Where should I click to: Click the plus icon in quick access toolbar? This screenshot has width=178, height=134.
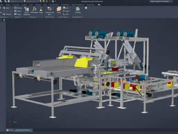point(50,1)
